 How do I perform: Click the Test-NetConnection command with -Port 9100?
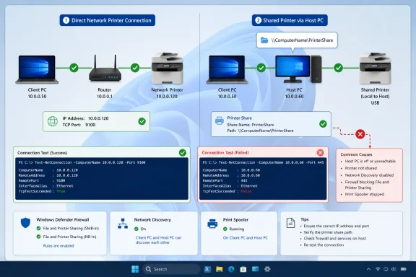pyautogui.click(x=82, y=162)
